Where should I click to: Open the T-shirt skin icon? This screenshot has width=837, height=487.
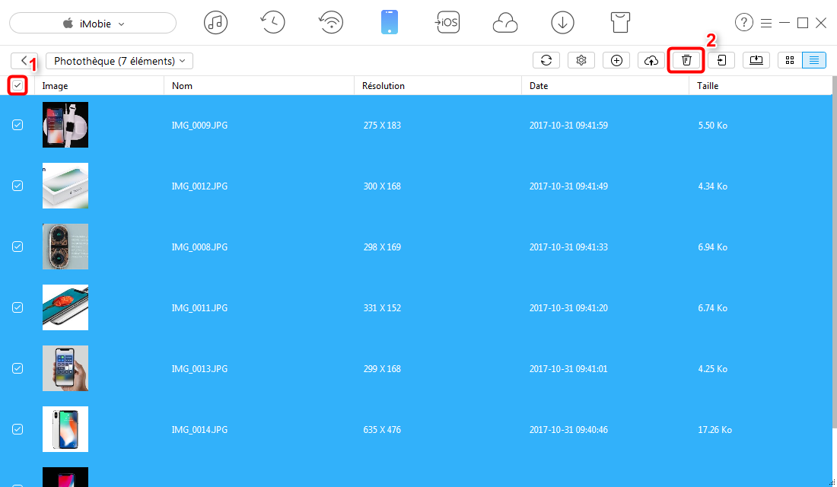[x=620, y=22]
